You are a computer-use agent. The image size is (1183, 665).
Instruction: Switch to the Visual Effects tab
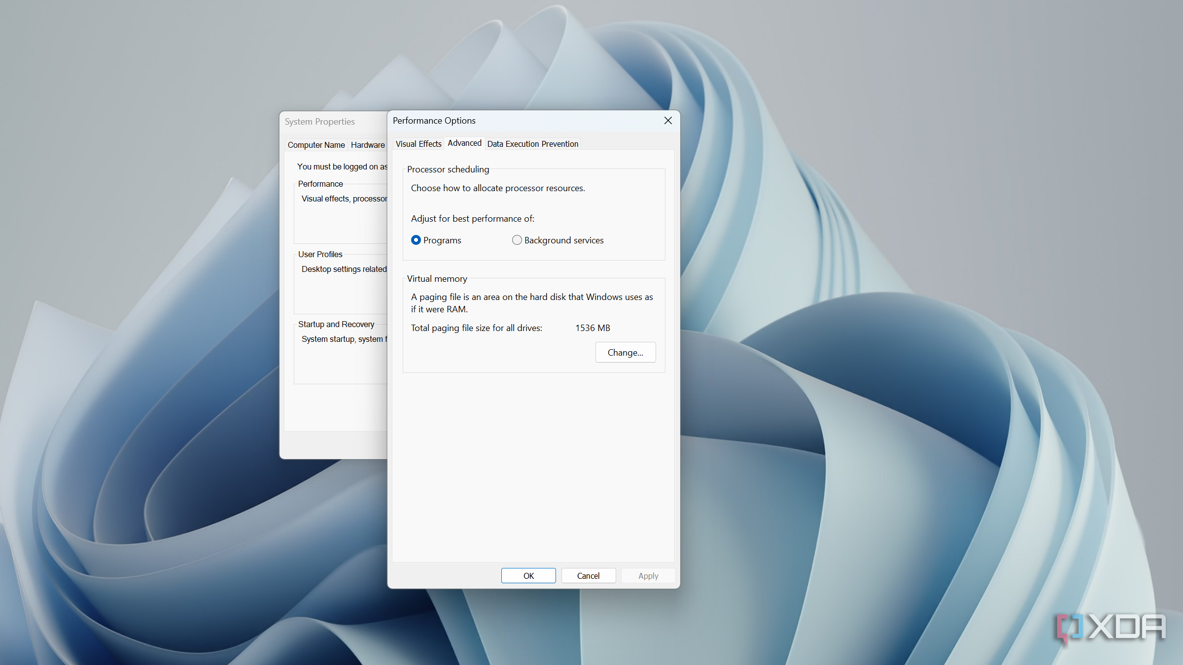pos(418,144)
